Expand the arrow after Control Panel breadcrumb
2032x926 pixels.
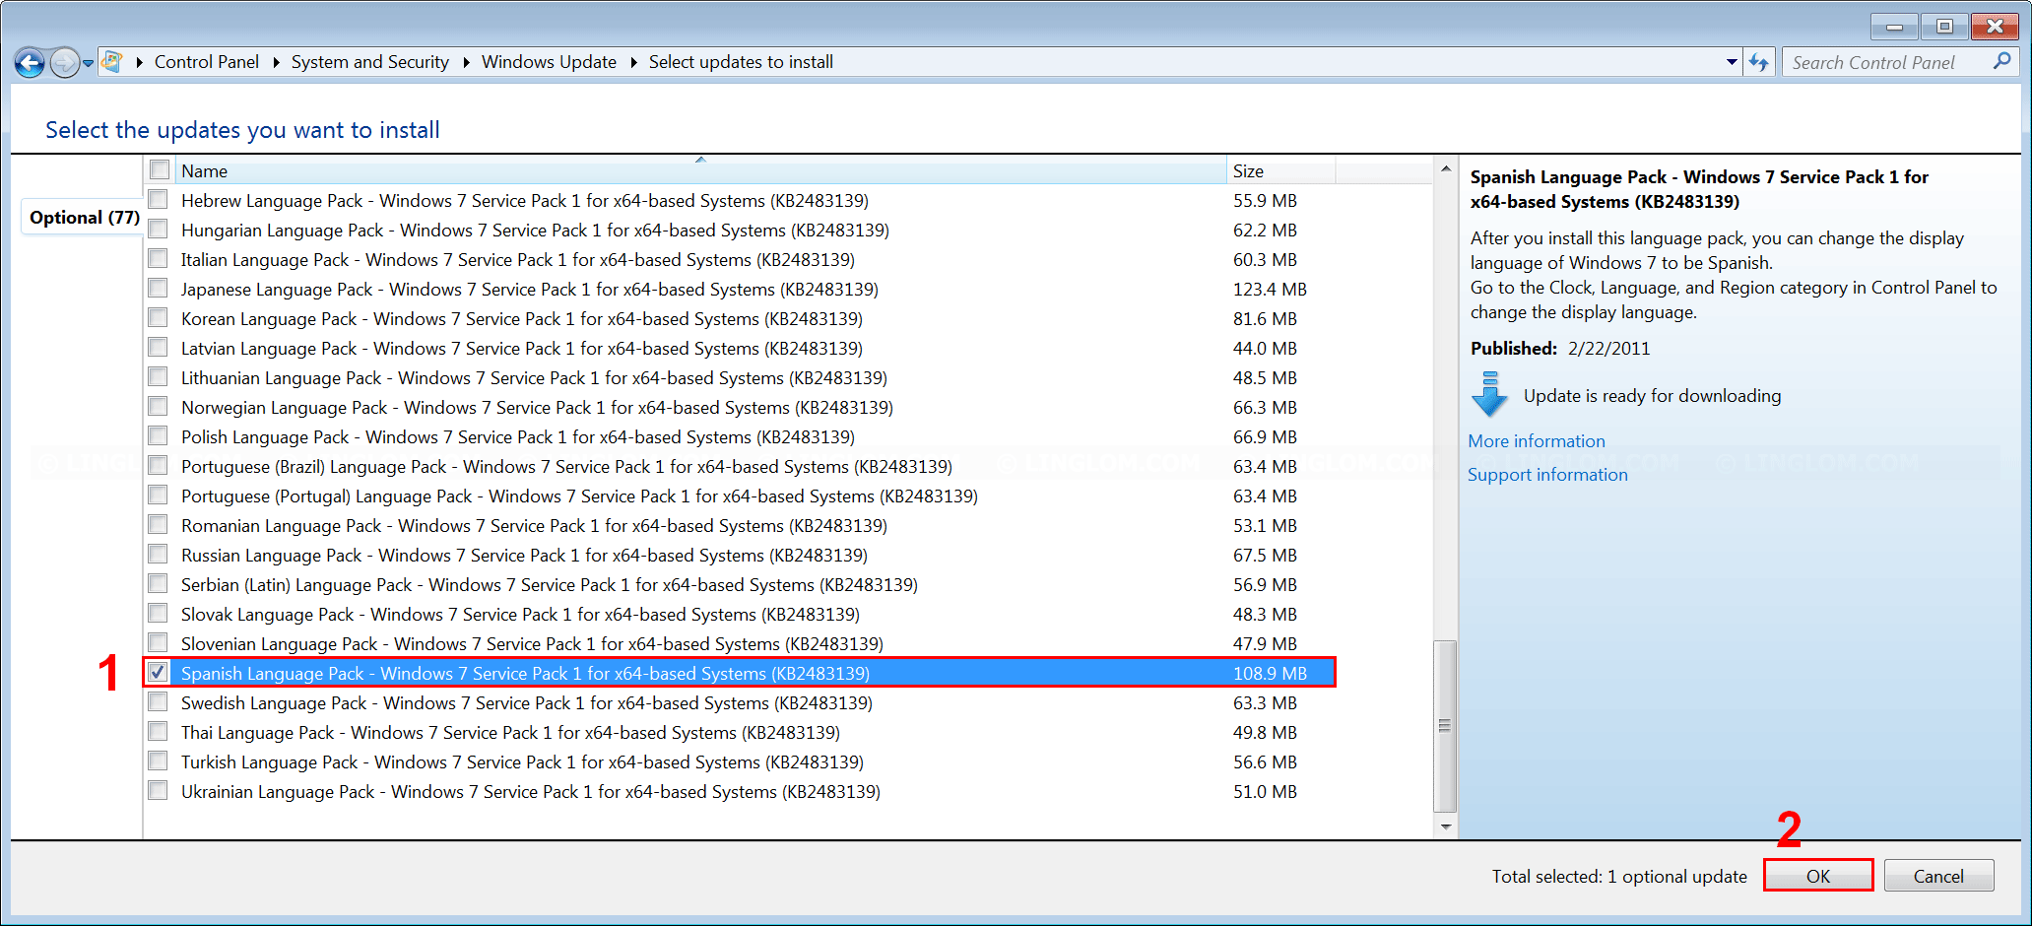click(276, 62)
